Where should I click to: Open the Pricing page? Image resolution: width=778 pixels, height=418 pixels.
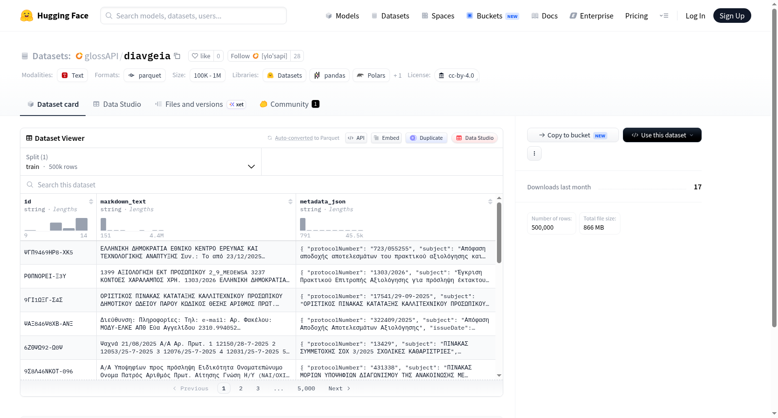click(637, 16)
